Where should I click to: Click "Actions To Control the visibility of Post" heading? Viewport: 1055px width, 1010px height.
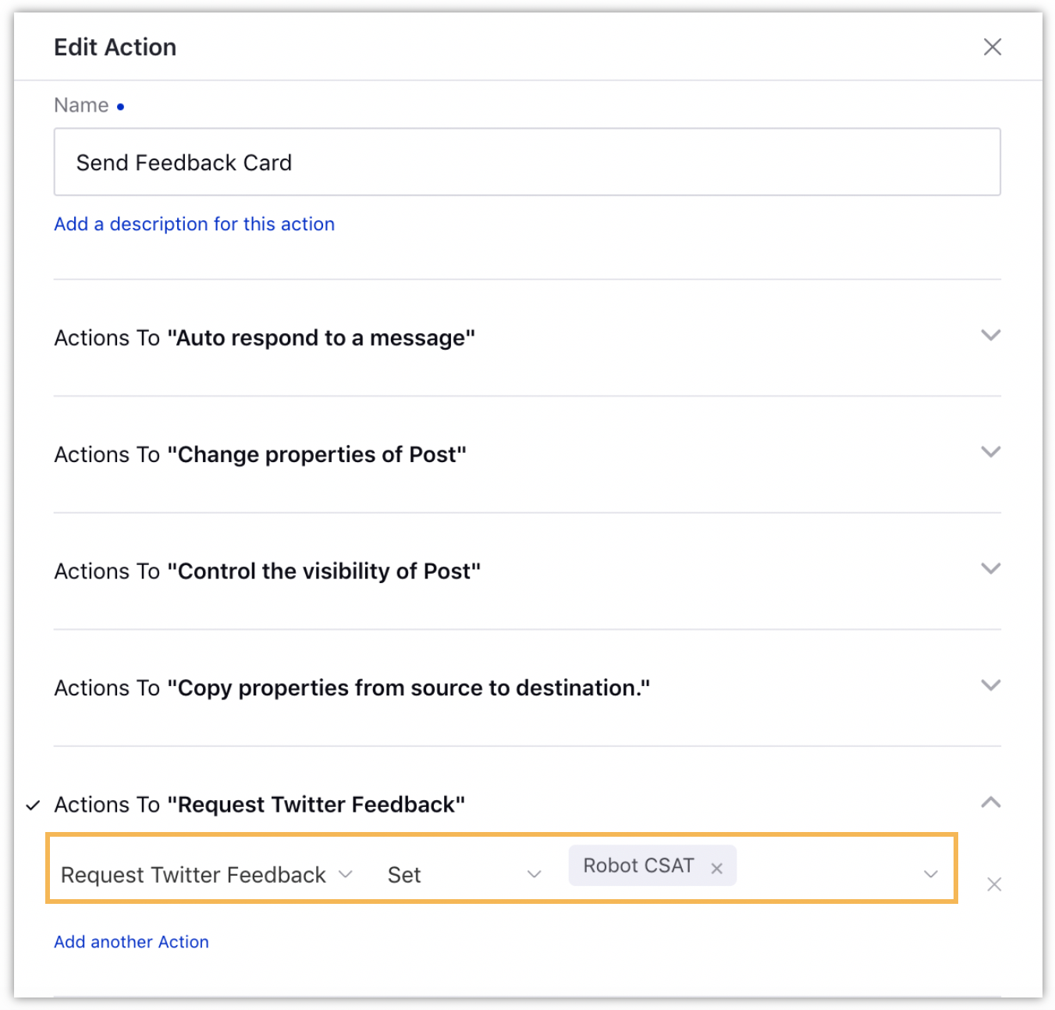267,571
